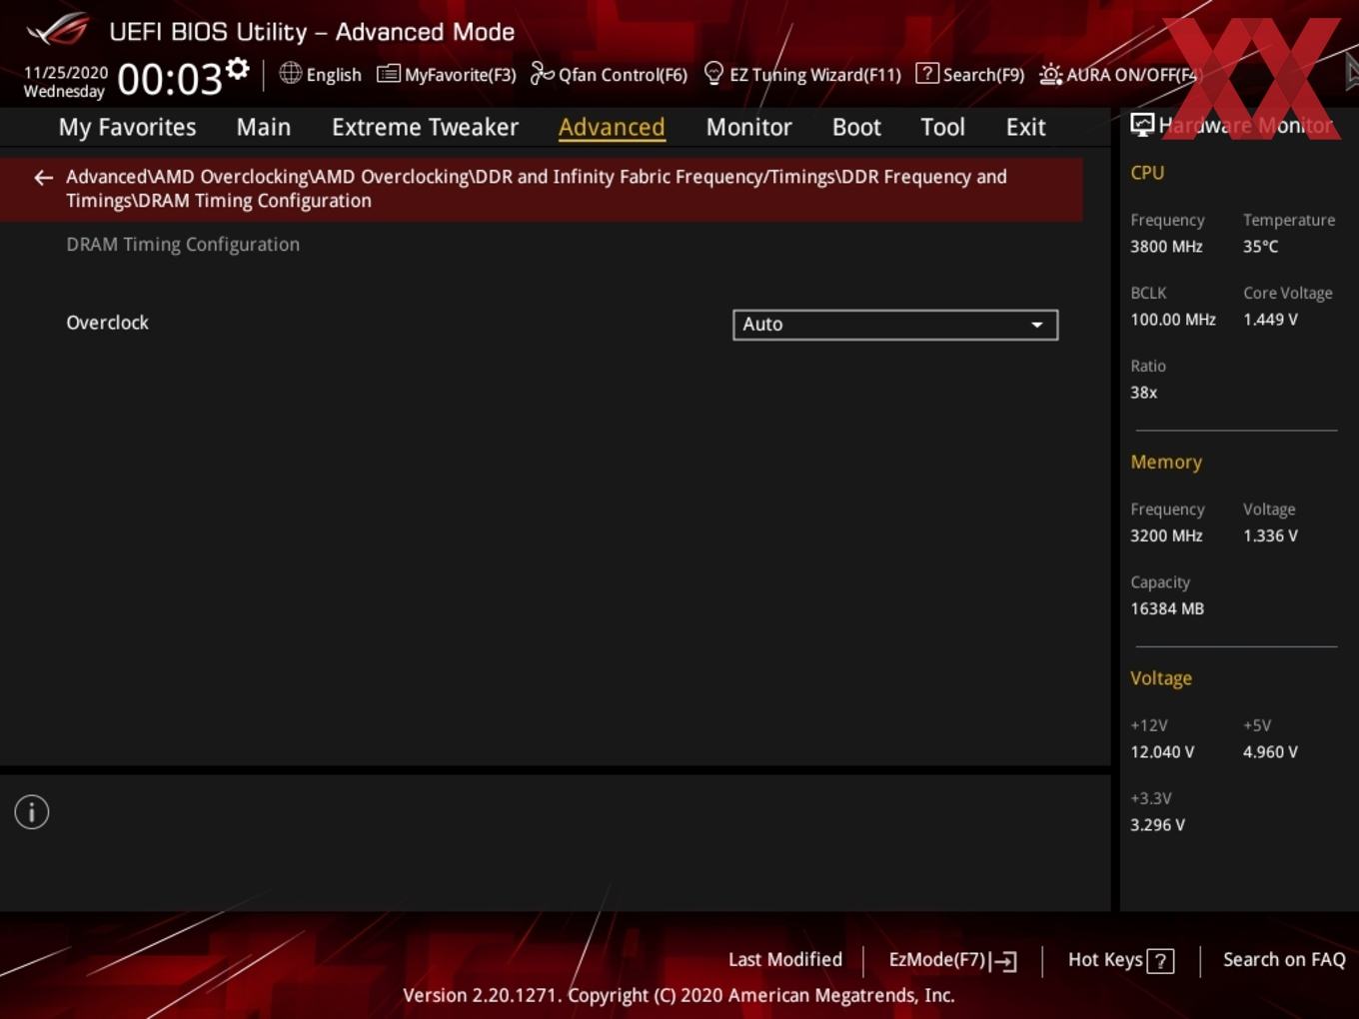Click the English language button
The image size is (1359, 1019).
coord(320,74)
